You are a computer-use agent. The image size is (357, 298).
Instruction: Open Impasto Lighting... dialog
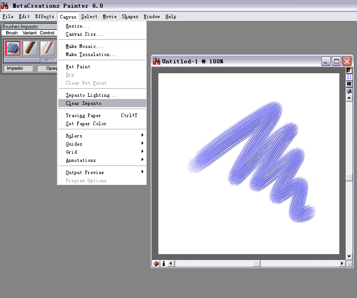click(x=102, y=95)
